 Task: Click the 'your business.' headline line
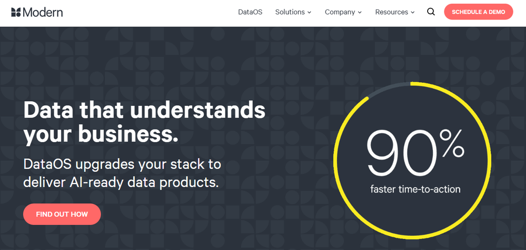pos(101,134)
